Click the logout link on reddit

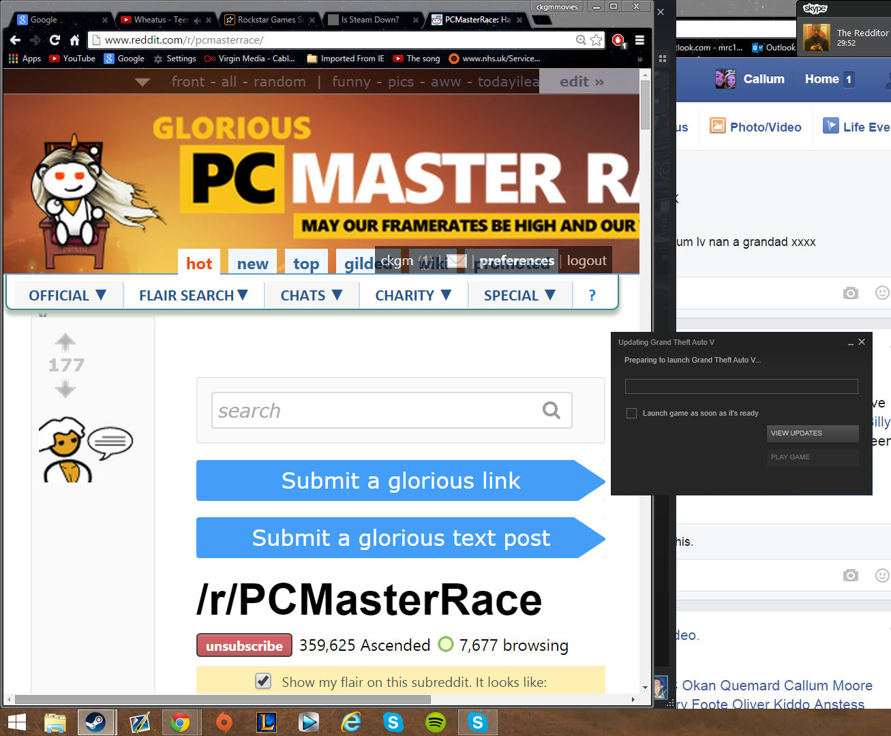587,260
